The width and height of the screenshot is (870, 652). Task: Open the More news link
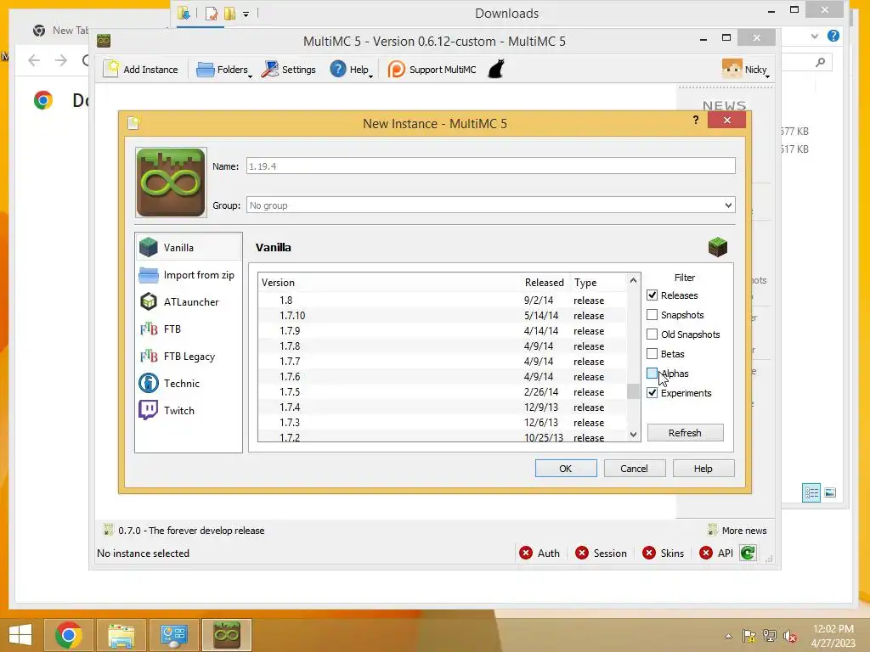(x=737, y=531)
